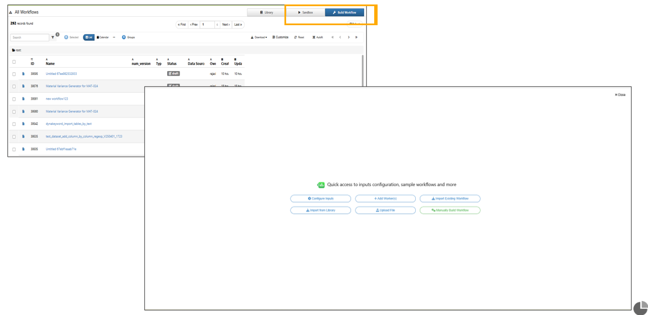This screenshot has width=648, height=315.
Task: Sort the table by the Name column header
Action: click(50, 64)
